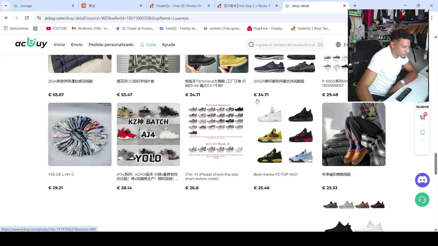The height and width of the screenshot is (246, 438).
Task: Open the customer support headset button
Action: click(422, 200)
